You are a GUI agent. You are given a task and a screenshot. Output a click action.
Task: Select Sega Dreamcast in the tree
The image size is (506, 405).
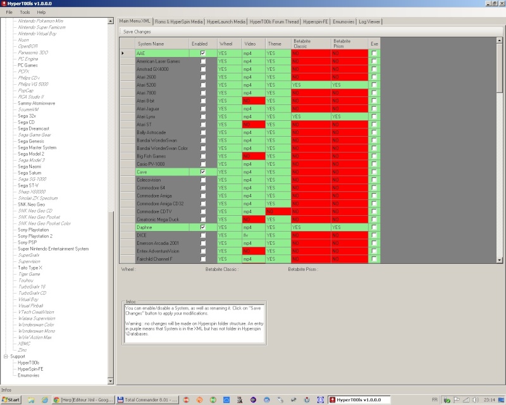34,128
